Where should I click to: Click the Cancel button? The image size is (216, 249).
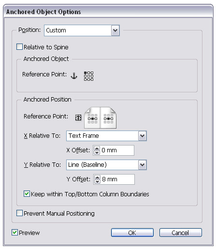tap(181, 233)
